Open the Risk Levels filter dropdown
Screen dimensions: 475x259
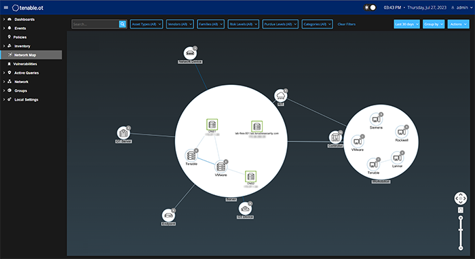243,24
